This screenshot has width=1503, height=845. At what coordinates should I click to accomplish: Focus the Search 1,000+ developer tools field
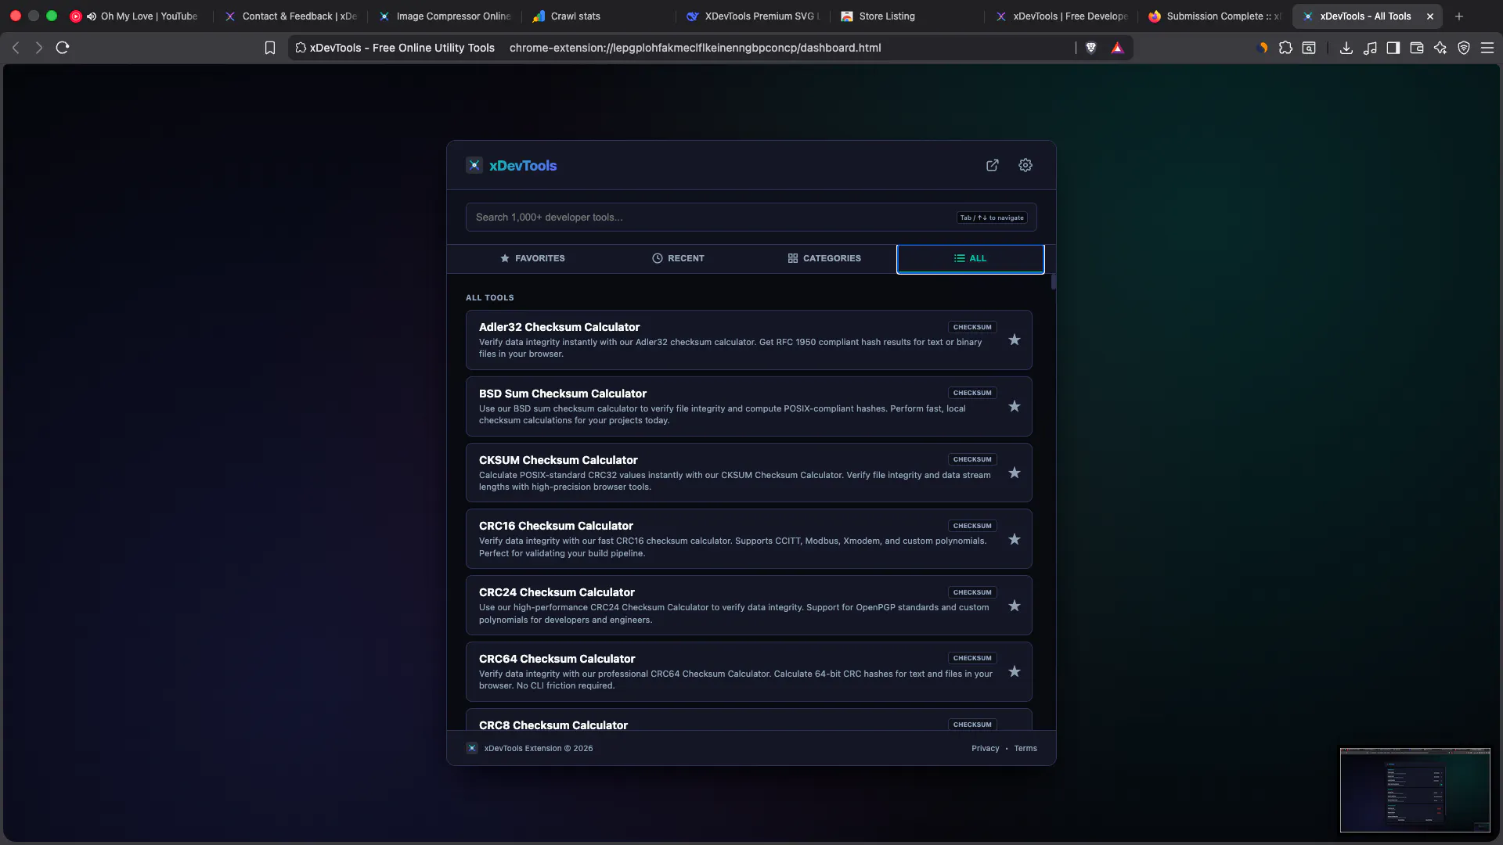[x=751, y=218]
